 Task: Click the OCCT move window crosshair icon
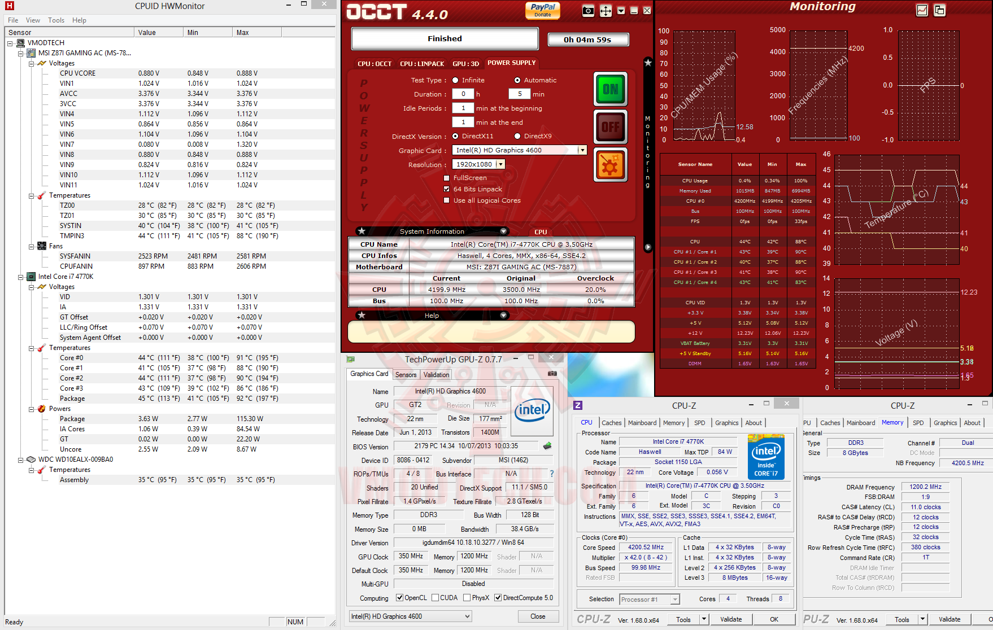click(x=606, y=11)
